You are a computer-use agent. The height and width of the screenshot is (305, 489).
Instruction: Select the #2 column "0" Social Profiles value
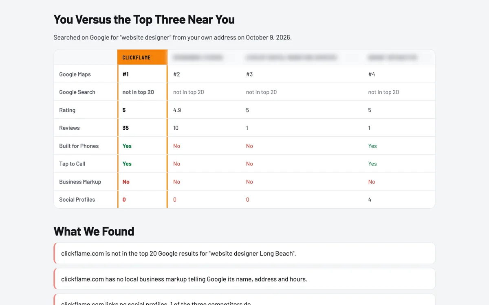pos(175,200)
